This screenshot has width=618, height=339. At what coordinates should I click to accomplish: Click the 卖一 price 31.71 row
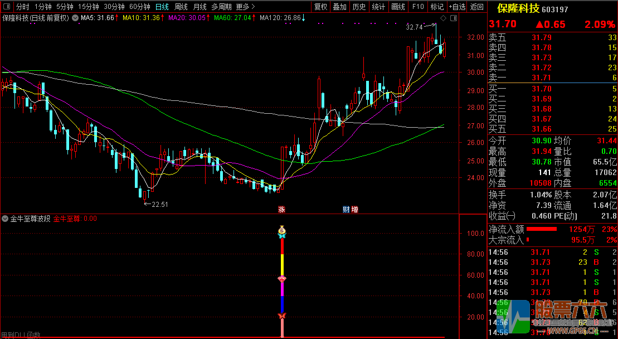[x=552, y=78]
